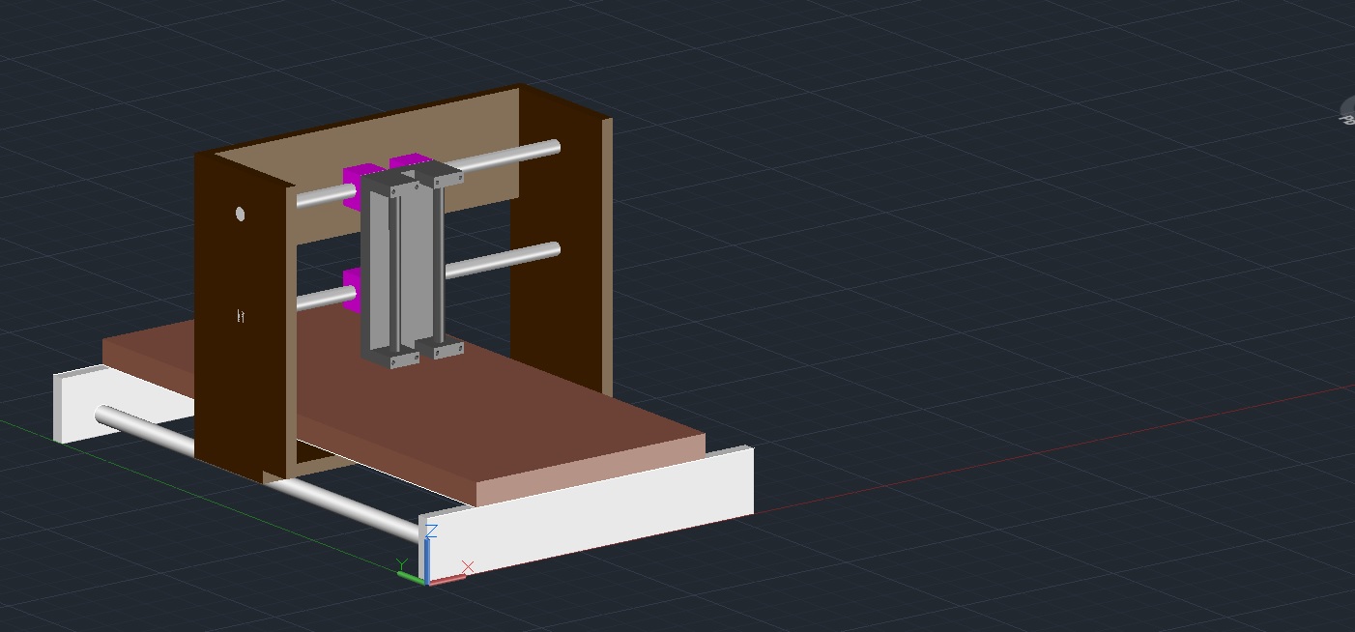Select the lower magenta bearing block
Viewport: 1355px width, 632px height.
point(351,290)
